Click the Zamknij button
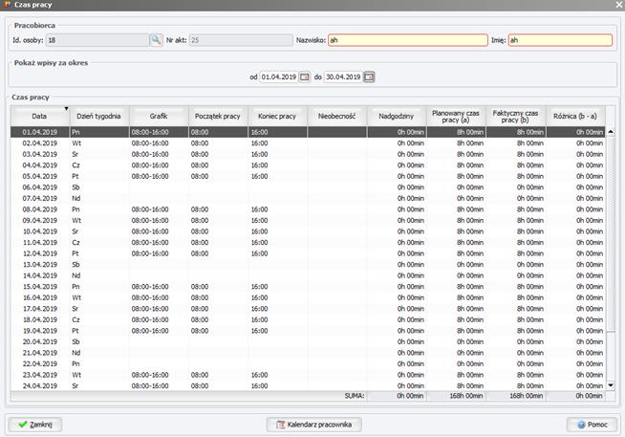Image resolution: width=625 pixels, height=437 pixels. [x=35, y=425]
